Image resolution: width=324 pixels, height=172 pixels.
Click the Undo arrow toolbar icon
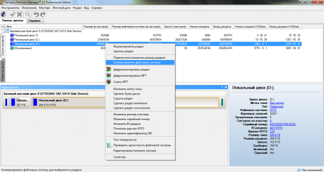pyautogui.click(x=36, y=14)
